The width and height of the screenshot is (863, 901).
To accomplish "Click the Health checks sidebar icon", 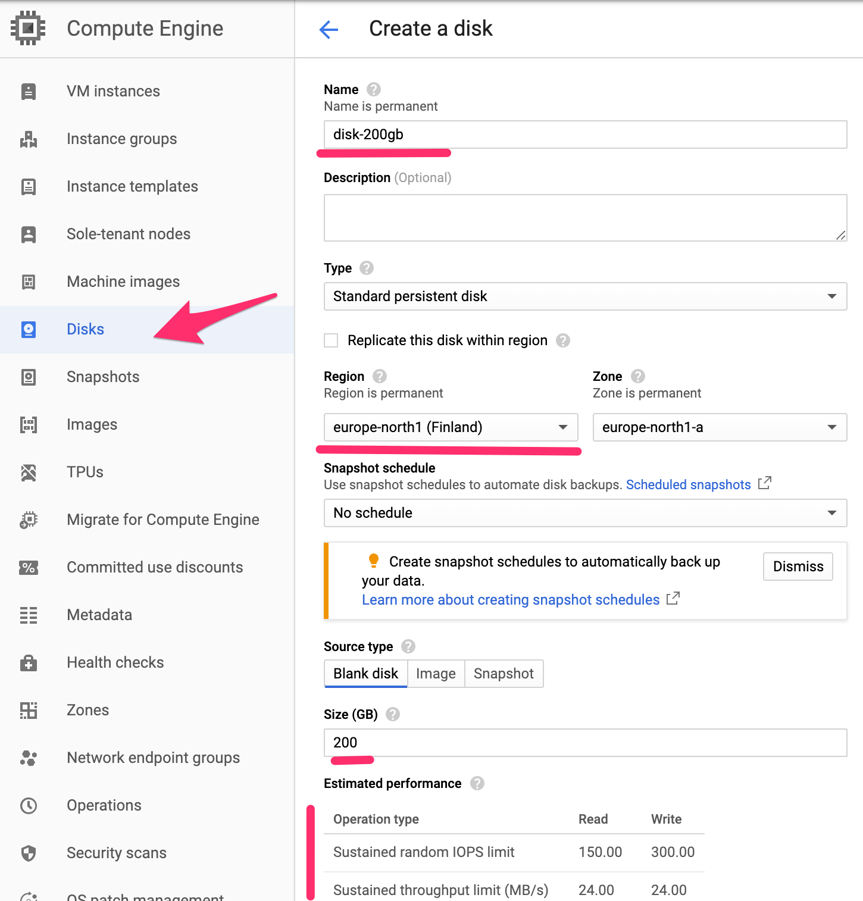I will 29,662.
